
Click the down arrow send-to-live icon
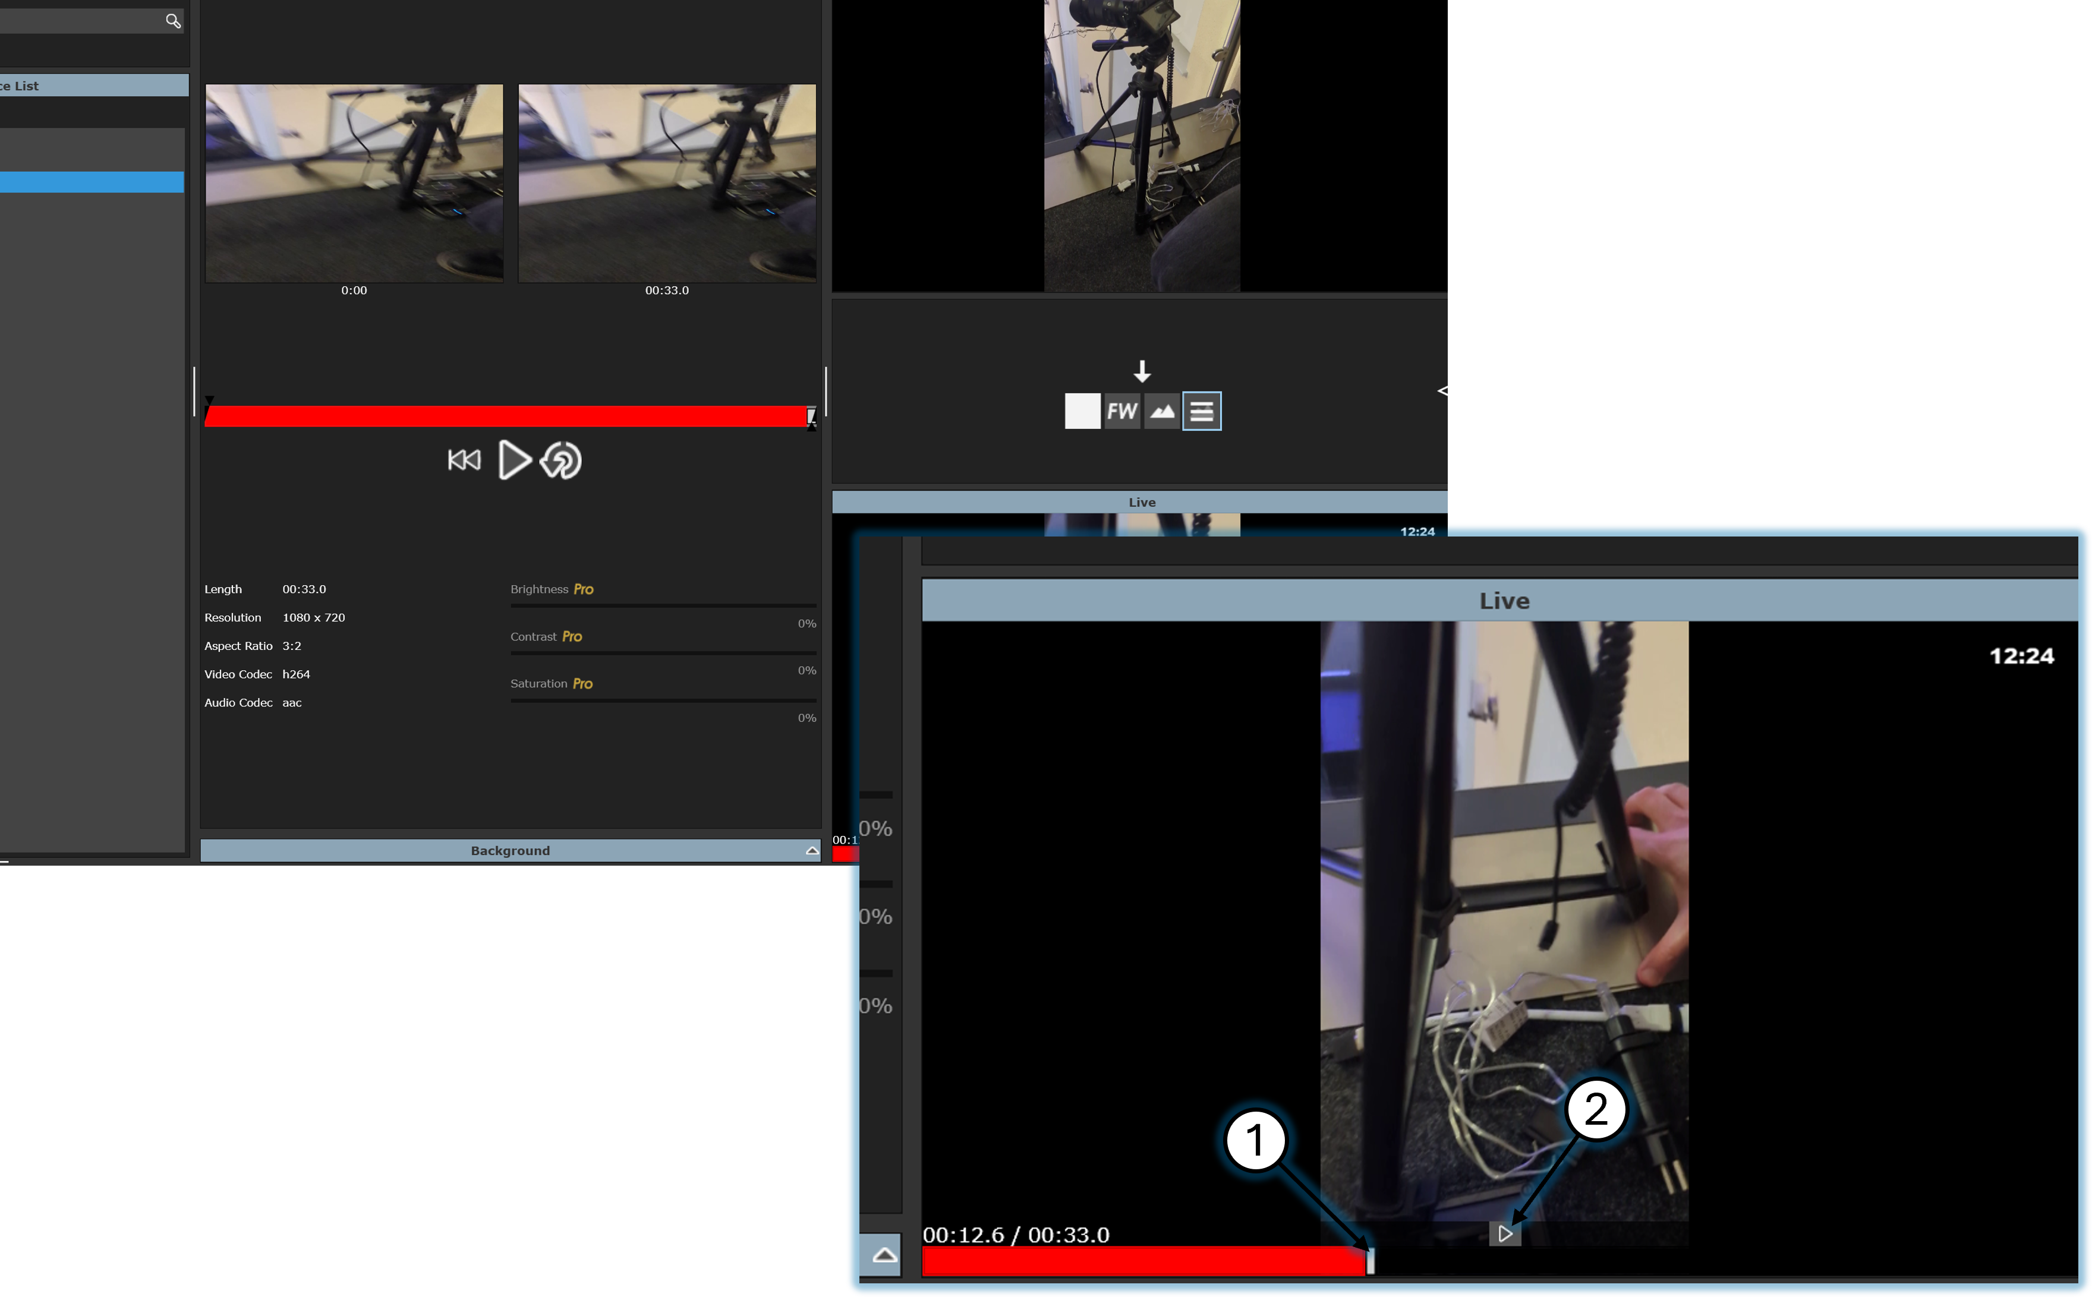[x=1141, y=371]
